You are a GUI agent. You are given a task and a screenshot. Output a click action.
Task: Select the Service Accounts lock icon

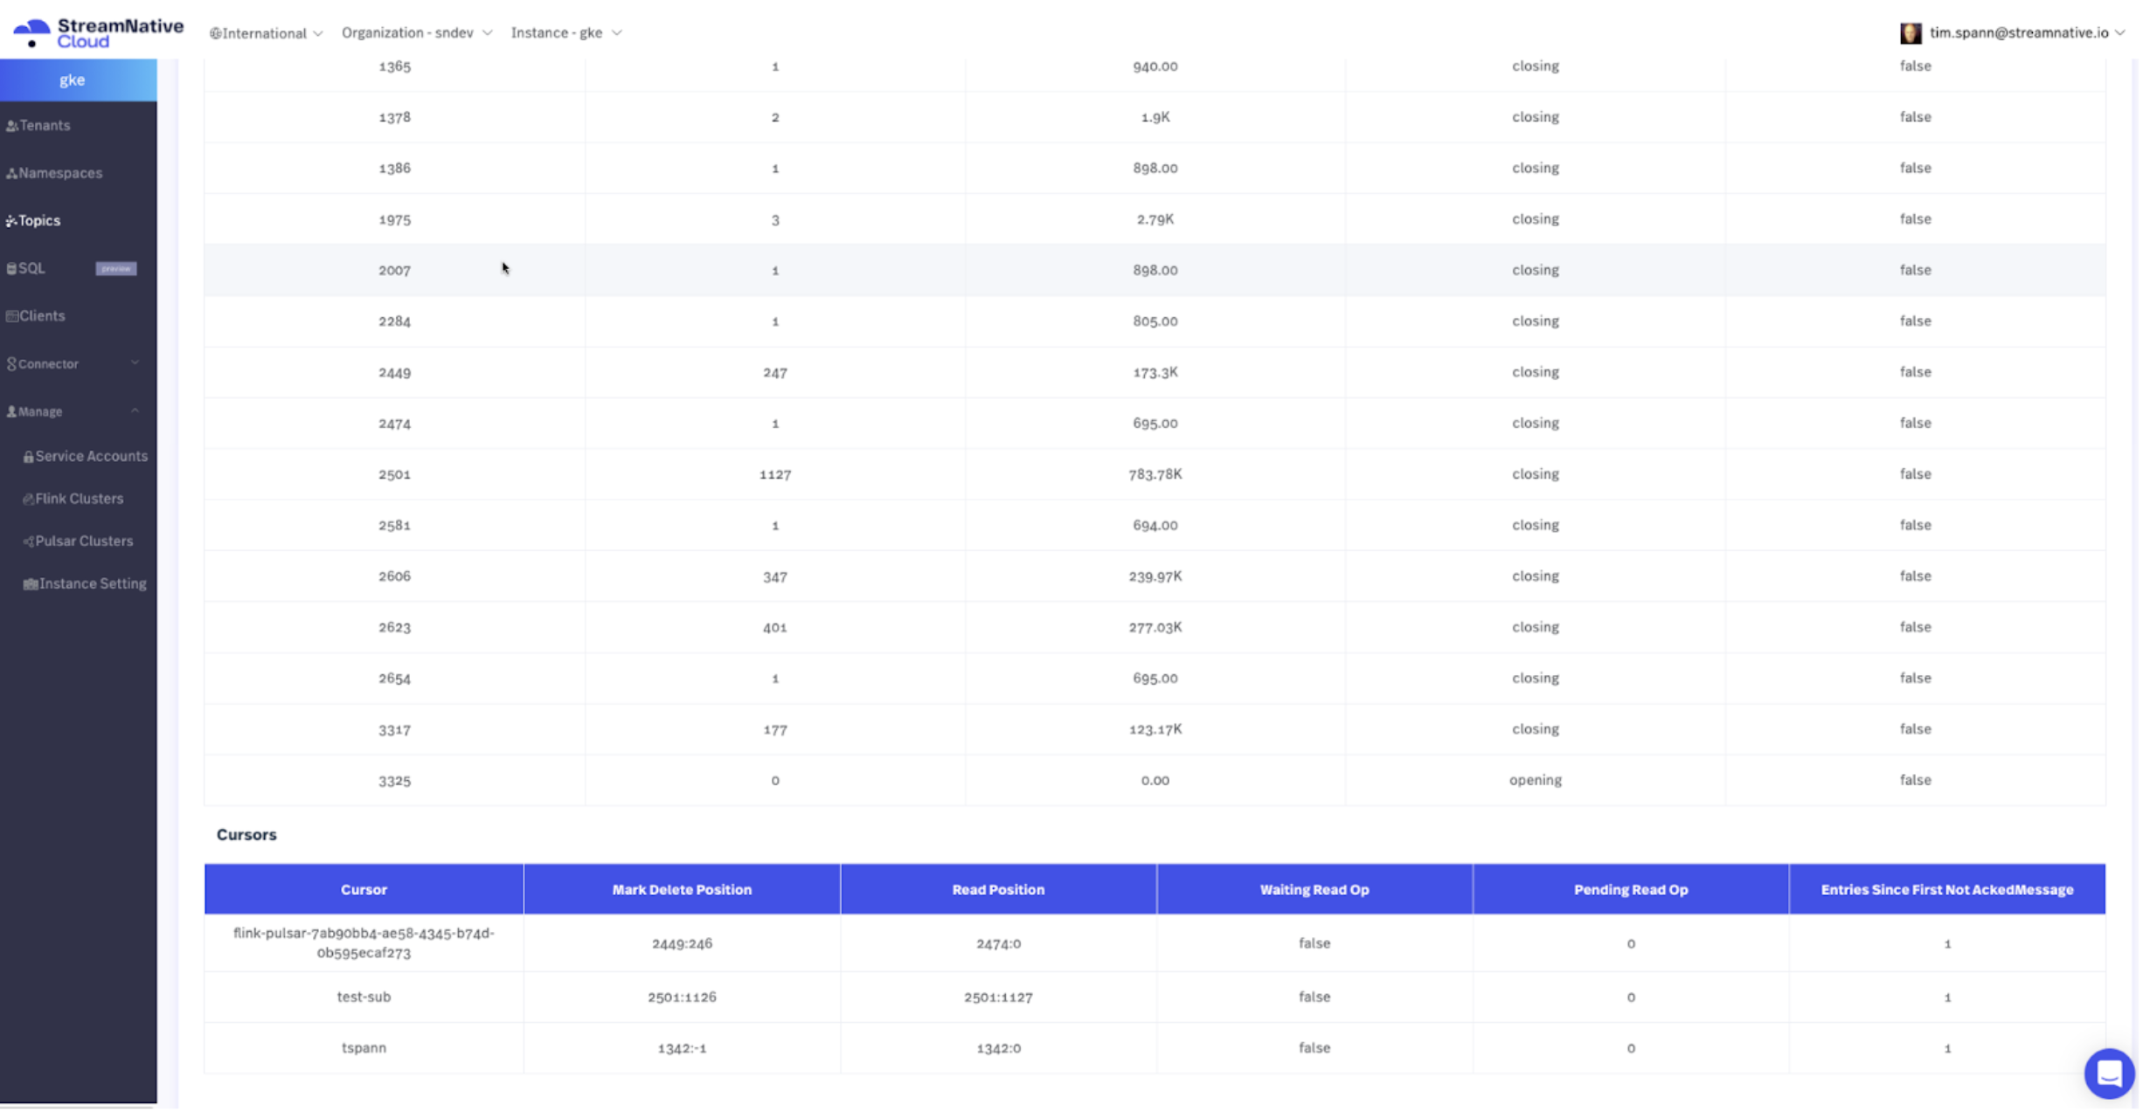pos(29,455)
